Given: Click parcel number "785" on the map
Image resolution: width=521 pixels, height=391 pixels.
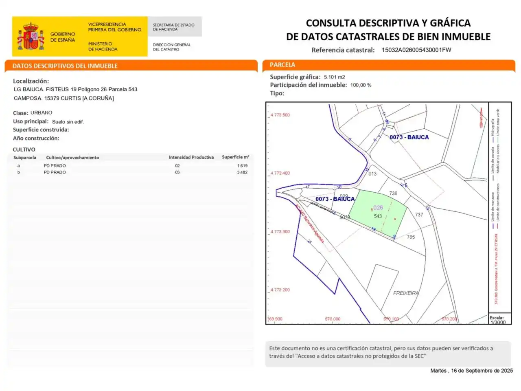Looking at the screenshot, I should [411, 237].
